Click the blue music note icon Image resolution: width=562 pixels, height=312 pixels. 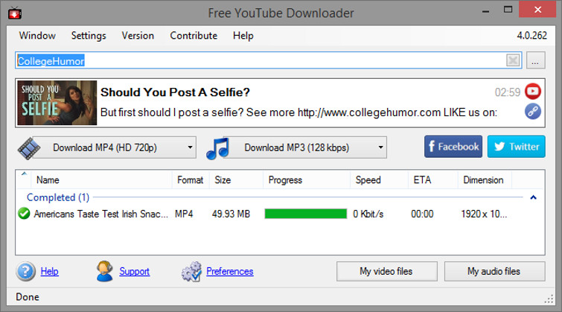tap(217, 148)
